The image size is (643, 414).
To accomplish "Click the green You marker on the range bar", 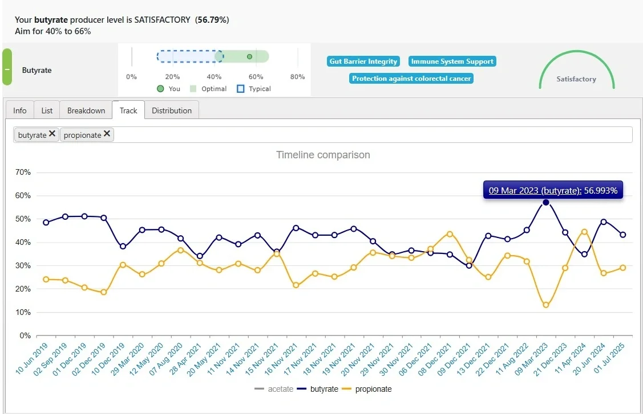I will click(249, 56).
